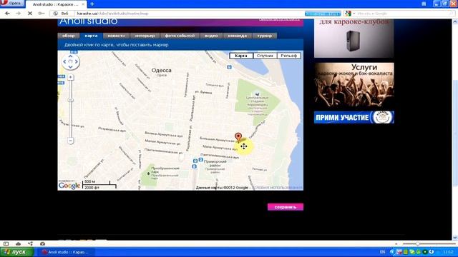
Task: Click the red location marker on map
Action: (x=238, y=137)
